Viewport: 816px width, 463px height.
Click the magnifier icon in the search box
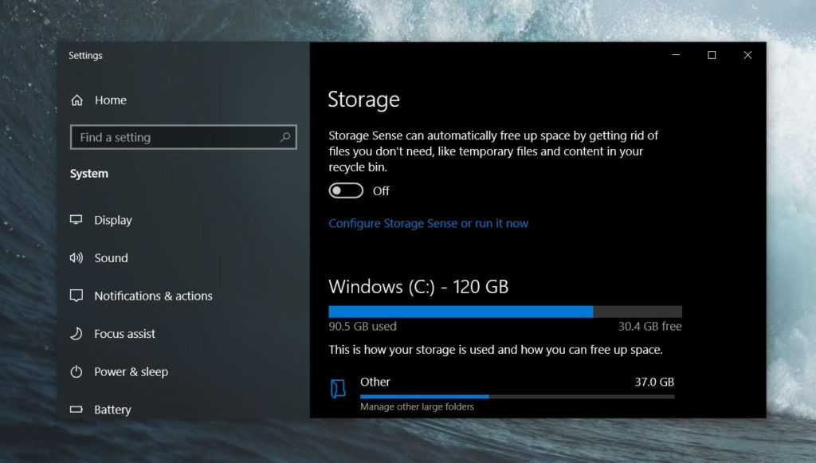coord(284,137)
